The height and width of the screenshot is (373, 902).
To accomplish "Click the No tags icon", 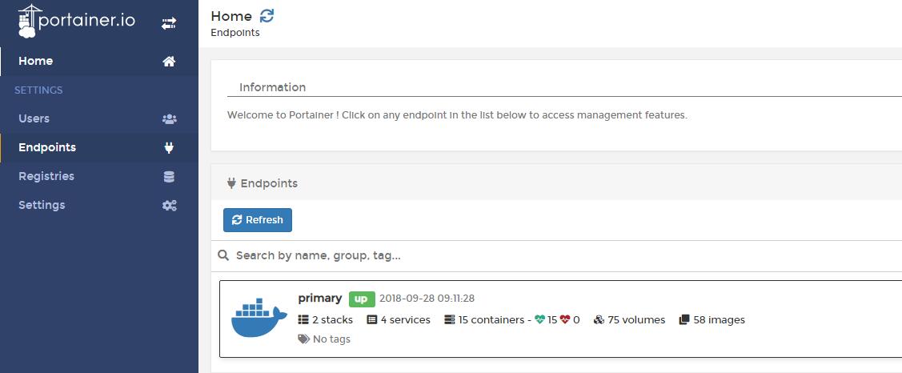I will pyautogui.click(x=304, y=339).
